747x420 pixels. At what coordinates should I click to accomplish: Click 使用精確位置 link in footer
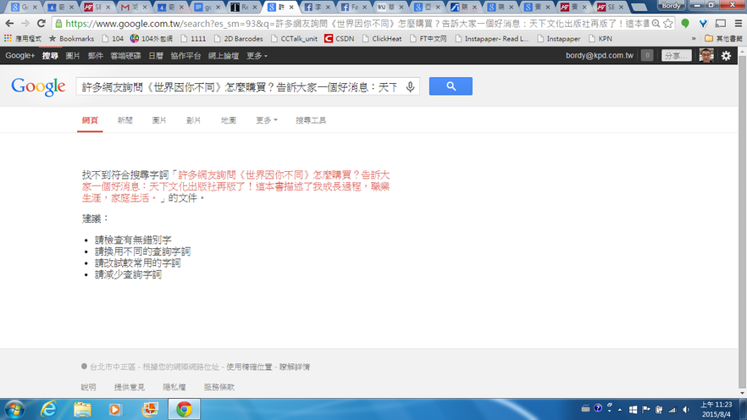[x=249, y=367]
